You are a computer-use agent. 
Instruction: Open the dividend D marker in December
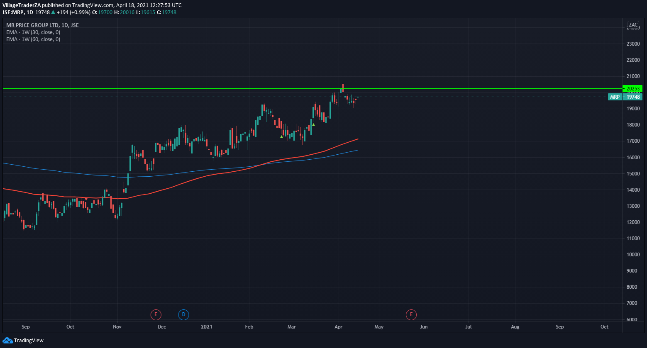point(183,315)
